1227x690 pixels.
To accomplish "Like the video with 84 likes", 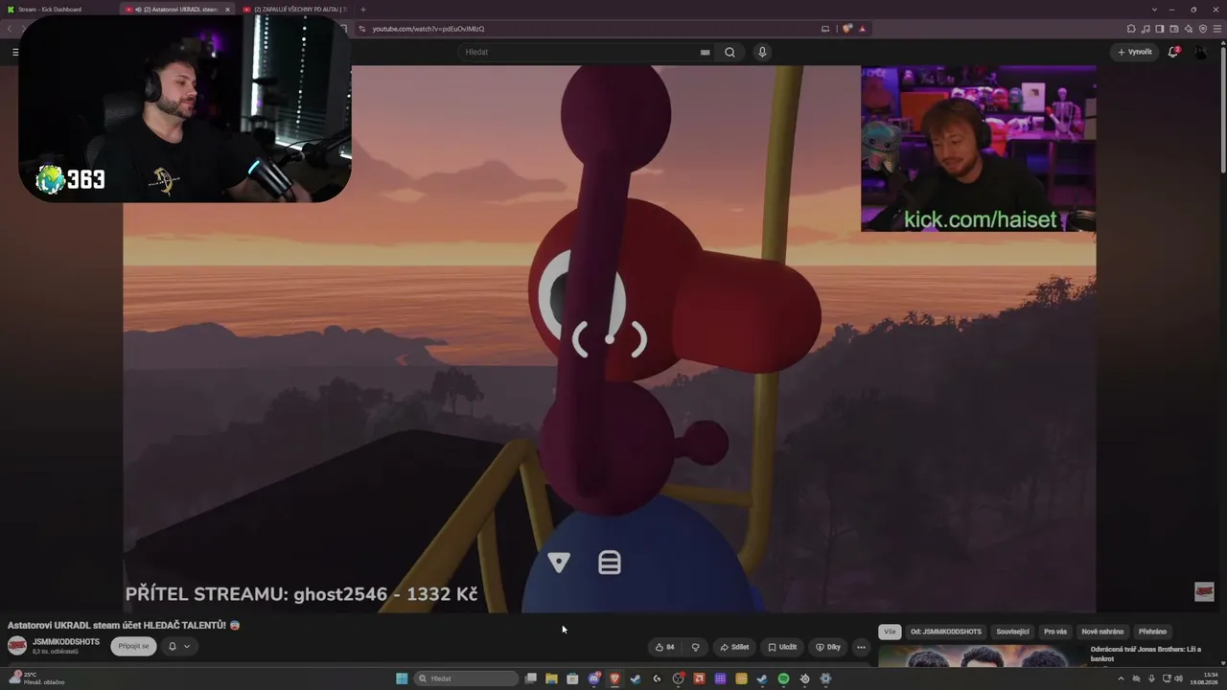I will 664,647.
